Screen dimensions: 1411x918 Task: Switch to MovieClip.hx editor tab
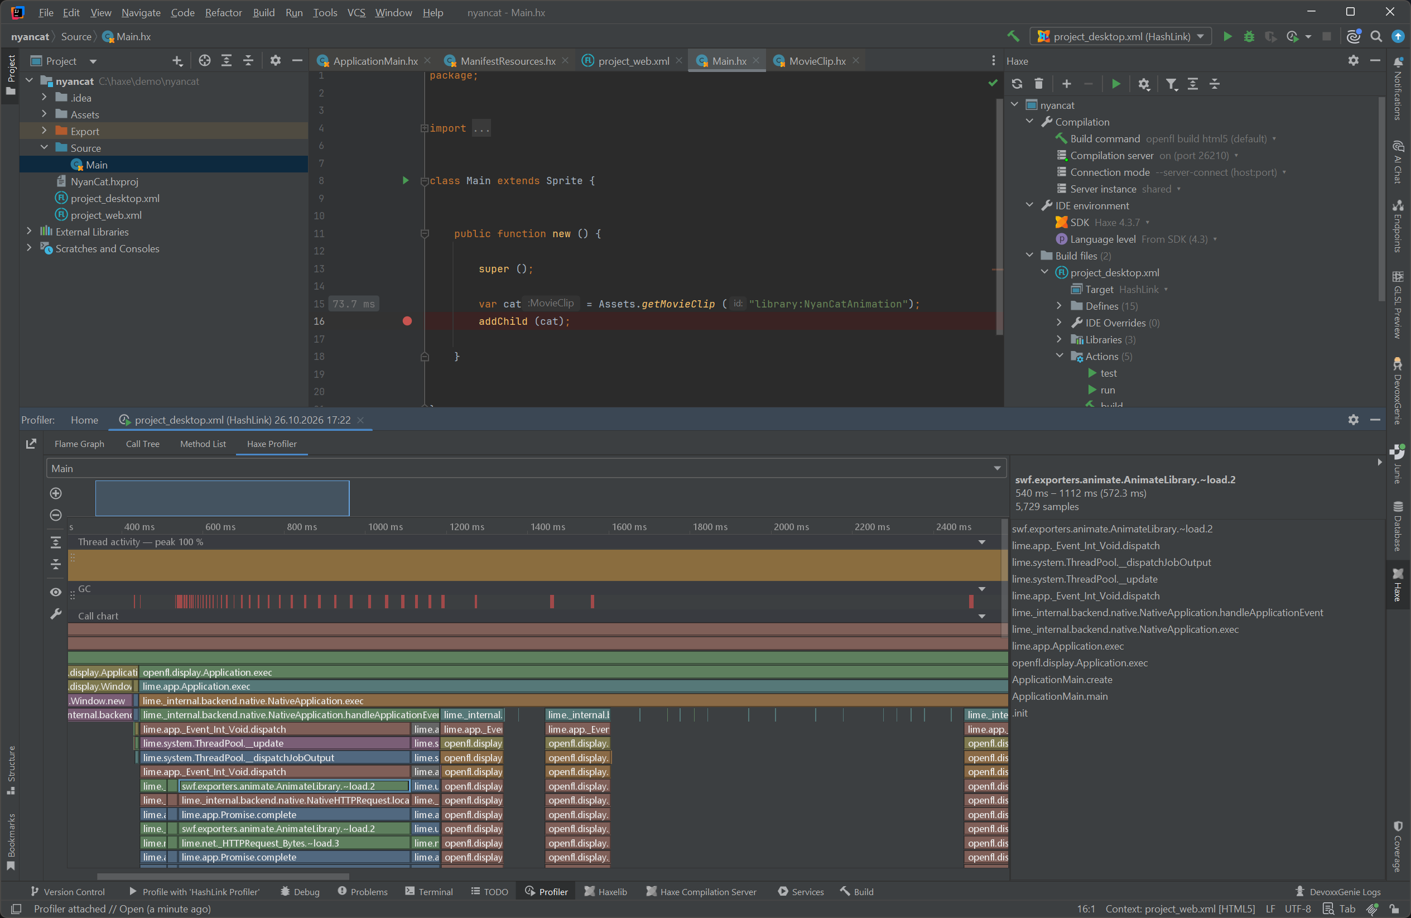coord(817,60)
